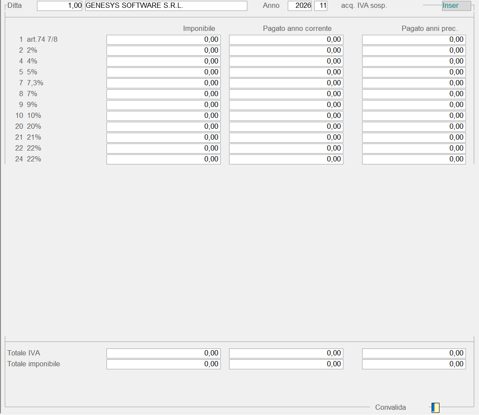This screenshot has width=479, height=415.
Task: Focus Pagato anno corrente field for 10% row
Action: click(286, 116)
